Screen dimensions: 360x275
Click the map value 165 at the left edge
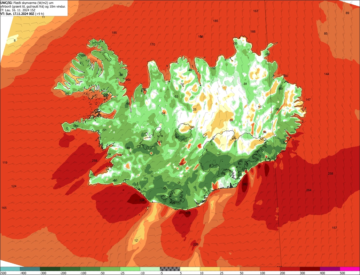pos(4,208)
